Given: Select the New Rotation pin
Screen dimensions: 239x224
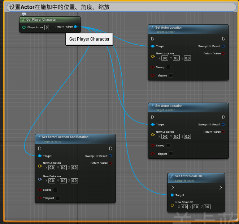Looking at the screenshot, I should coord(40,179).
